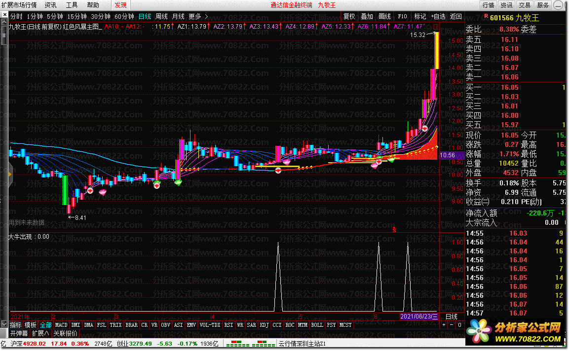Click the 复权 toolbar button
Viewport: 570px width, 351px height.
[x=349, y=17]
